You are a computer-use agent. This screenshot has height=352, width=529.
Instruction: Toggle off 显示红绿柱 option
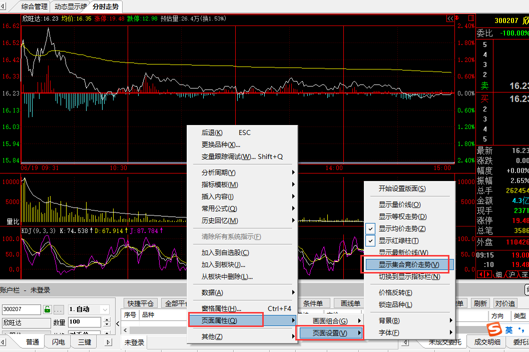(398, 240)
